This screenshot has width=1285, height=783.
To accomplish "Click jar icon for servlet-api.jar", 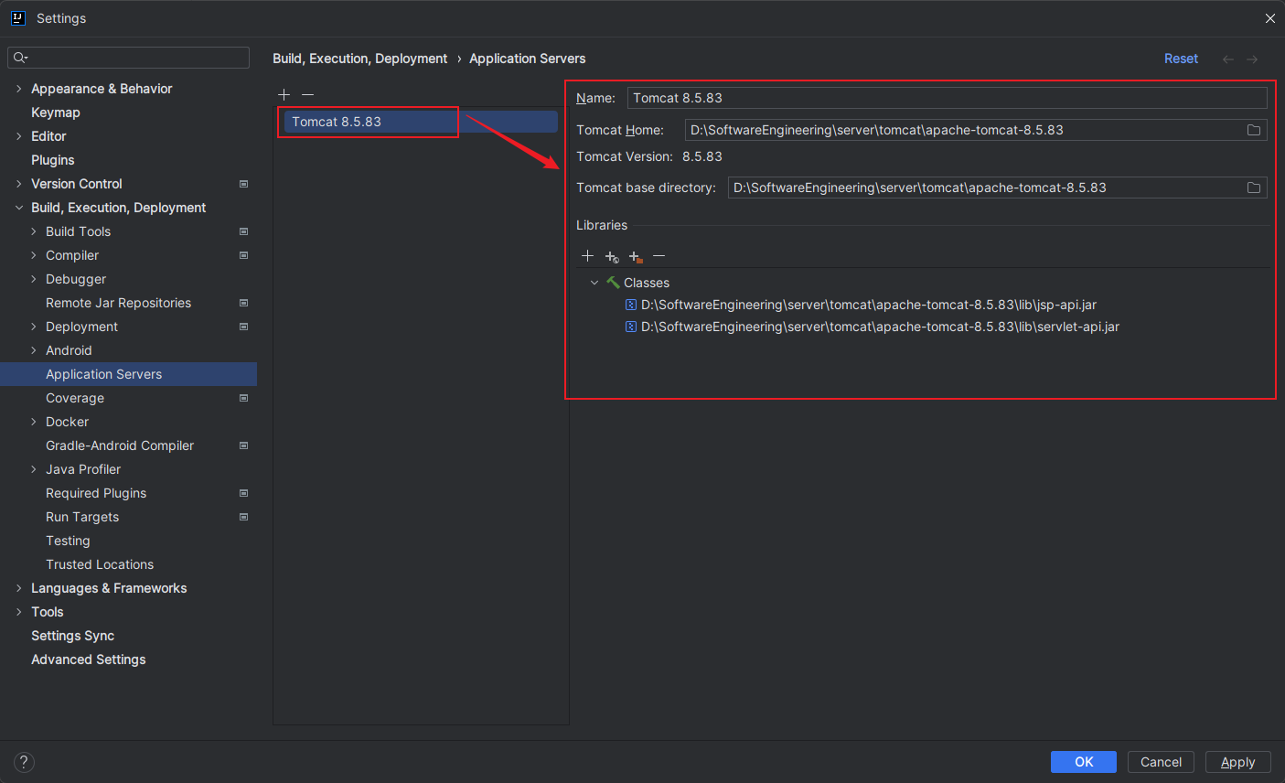I will [631, 327].
